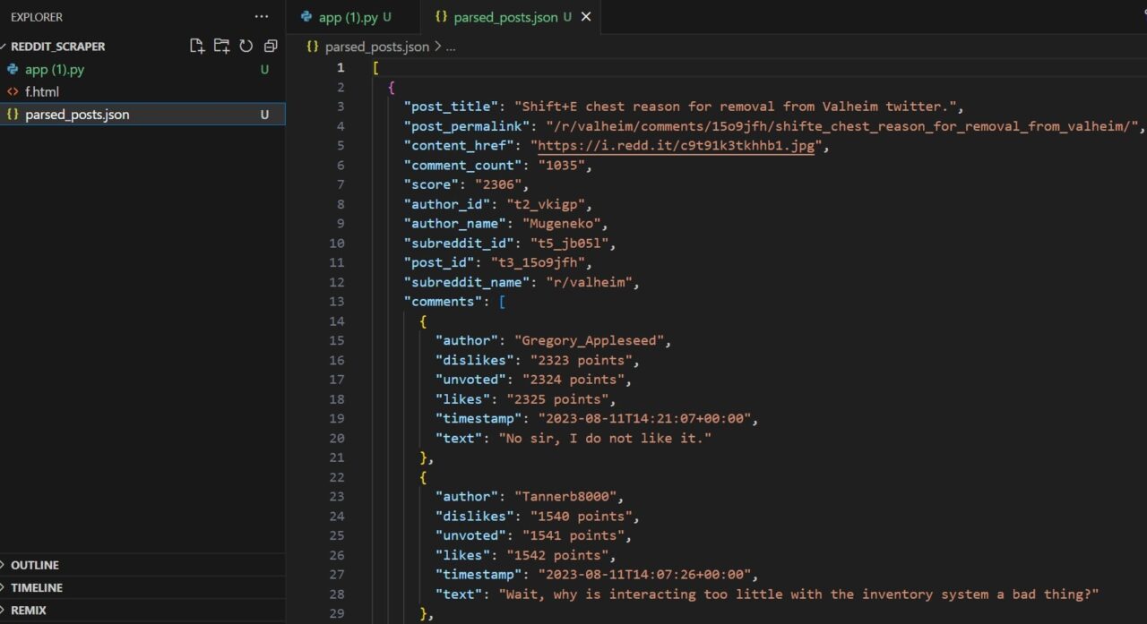Collapse all folders in Explorer
Image resolution: width=1147 pixels, height=624 pixels.
pyautogui.click(x=270, y=46)
